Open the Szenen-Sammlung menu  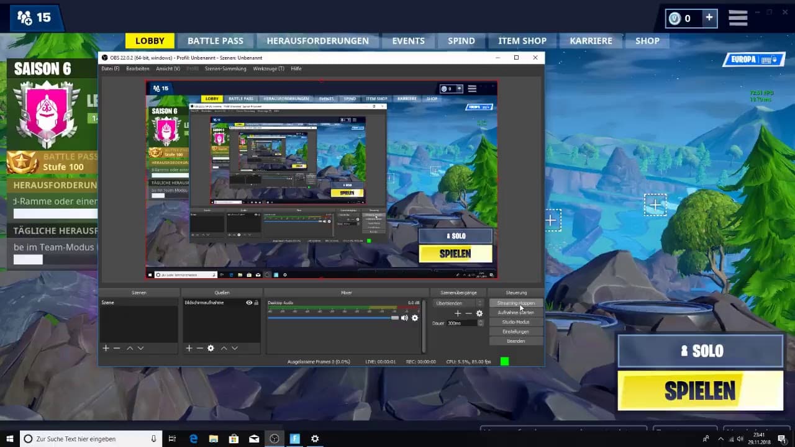coord(225,69)
